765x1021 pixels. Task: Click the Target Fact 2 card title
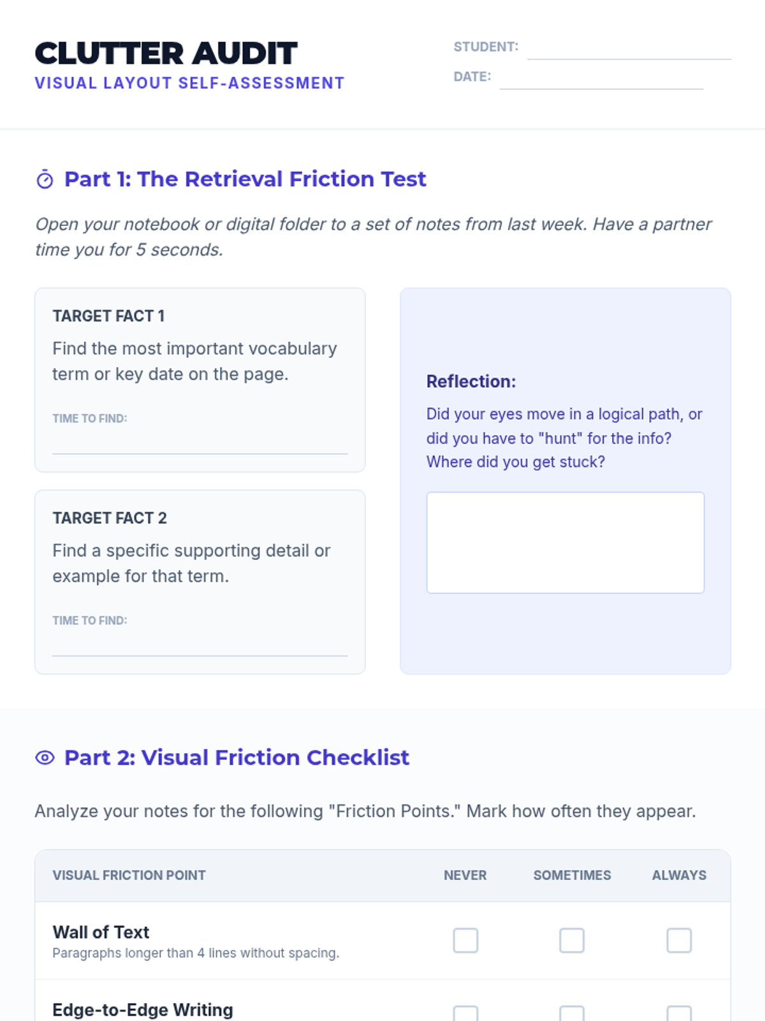[x=110, y=518]
